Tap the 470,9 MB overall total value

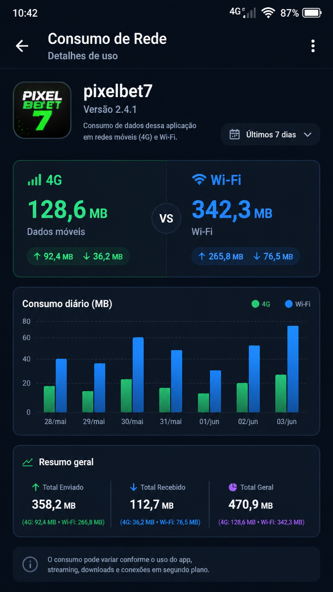(251, 505)
